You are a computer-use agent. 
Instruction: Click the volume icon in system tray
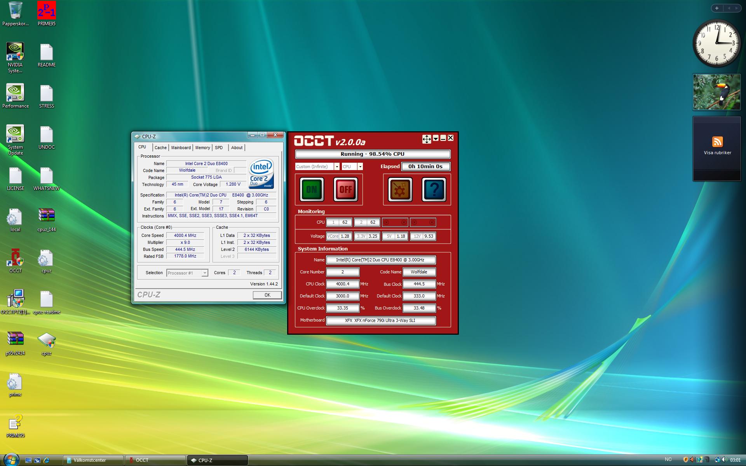coord(724,460)
